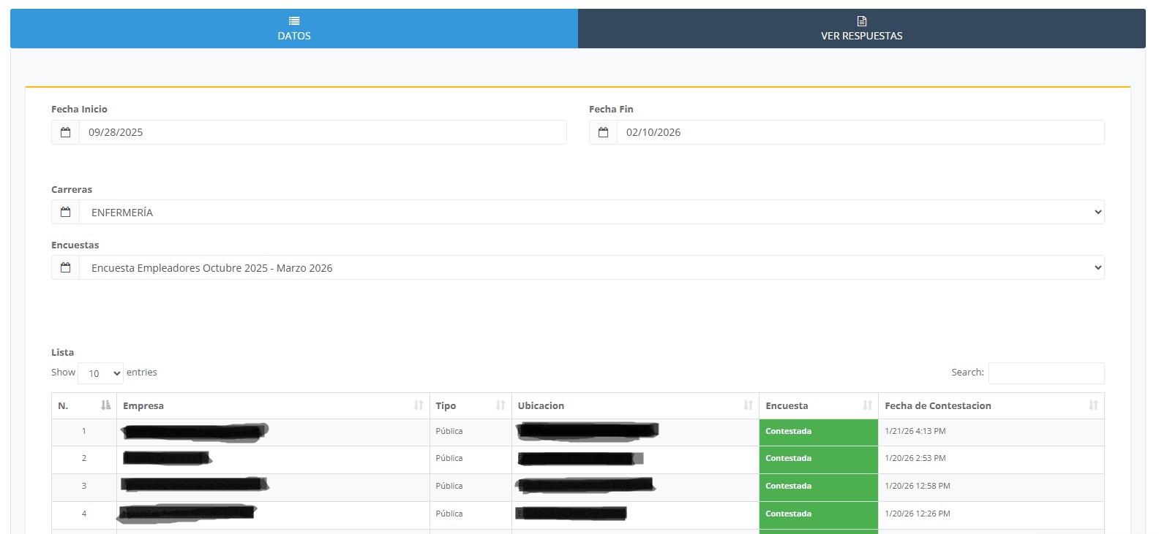Open the Encuestas survey dropdown
Image resolution: width=1159 pixels, height=534 pixels.
coord(592,267)
